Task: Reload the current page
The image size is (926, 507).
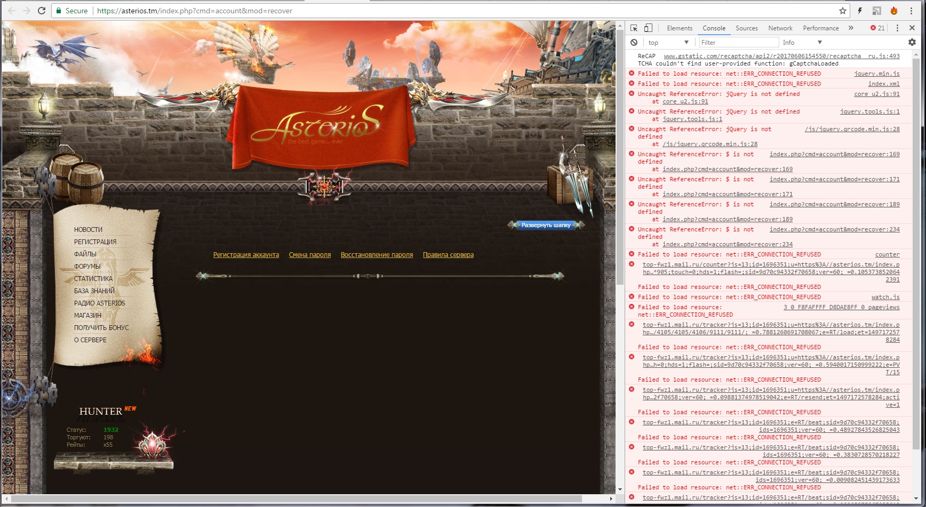Action: [42, 11]
